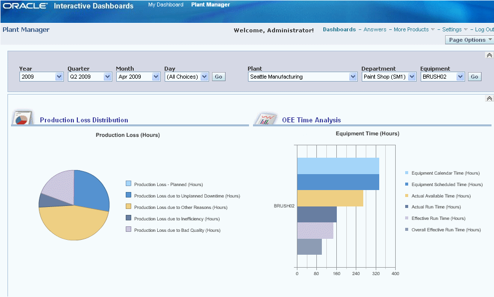
Task: Click the Production Loss (Hours) chart title
Action: tap(128, 135)
